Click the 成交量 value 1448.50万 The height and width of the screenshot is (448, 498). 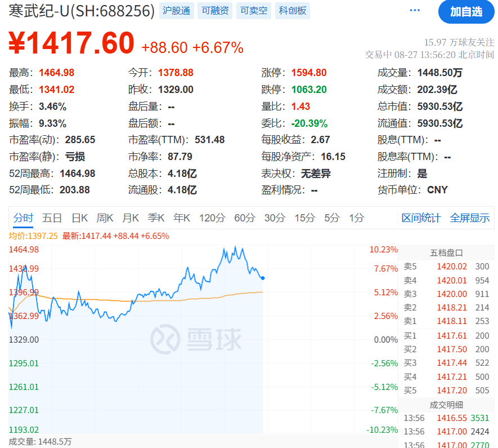440,73
